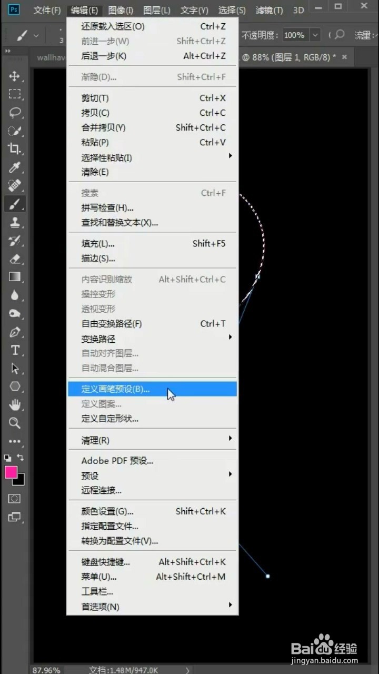The width and height of the screenshot is (379, 674).
Task: Switch to the wallhav document tab
Action: point(50,57)
